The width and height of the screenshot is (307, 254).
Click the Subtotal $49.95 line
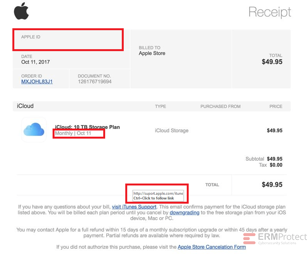tap(264, 159)
